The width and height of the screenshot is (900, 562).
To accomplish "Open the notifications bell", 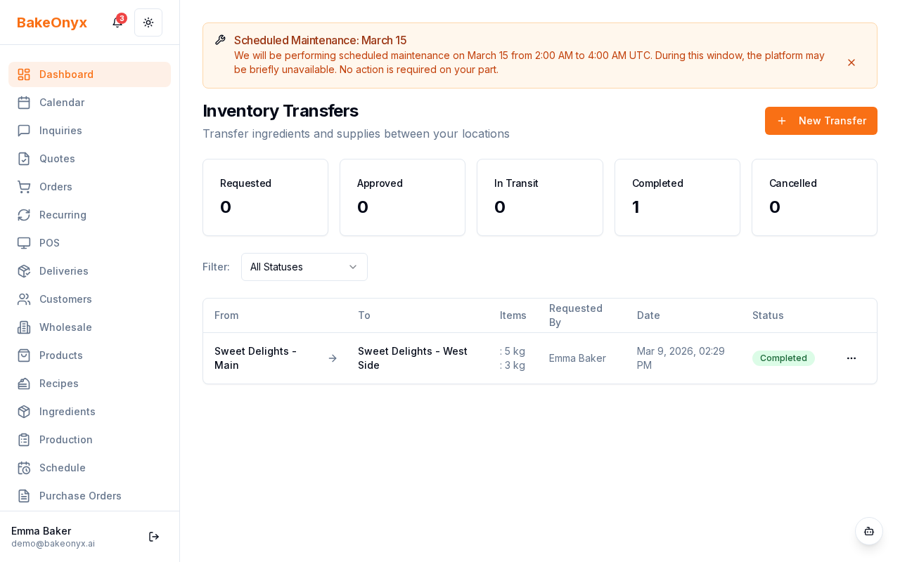I will click(117, 22).
